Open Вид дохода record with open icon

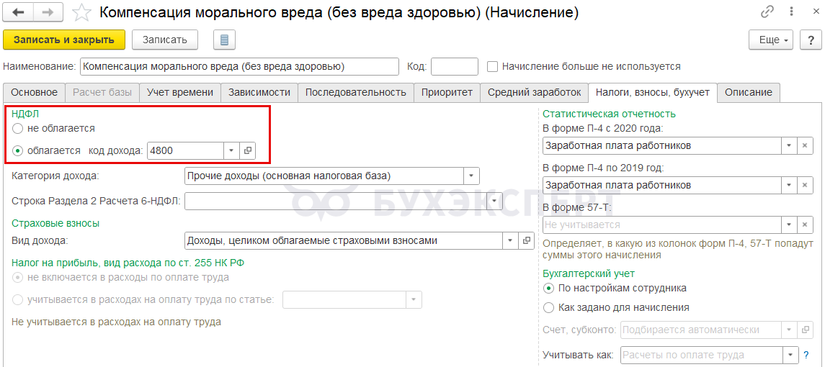click(526, 240)
